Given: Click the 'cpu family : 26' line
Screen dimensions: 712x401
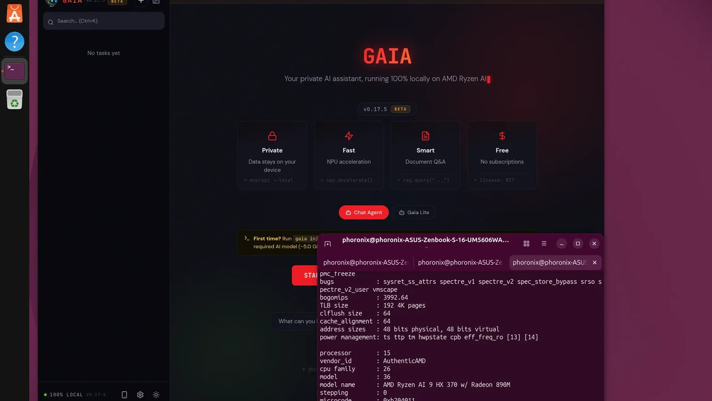Looking at the screenshot, I should coord(355,369).
